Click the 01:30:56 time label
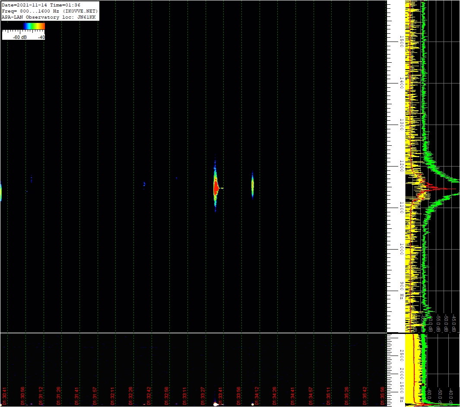Screen dimensions: 460x407 [x=22, y=396]
